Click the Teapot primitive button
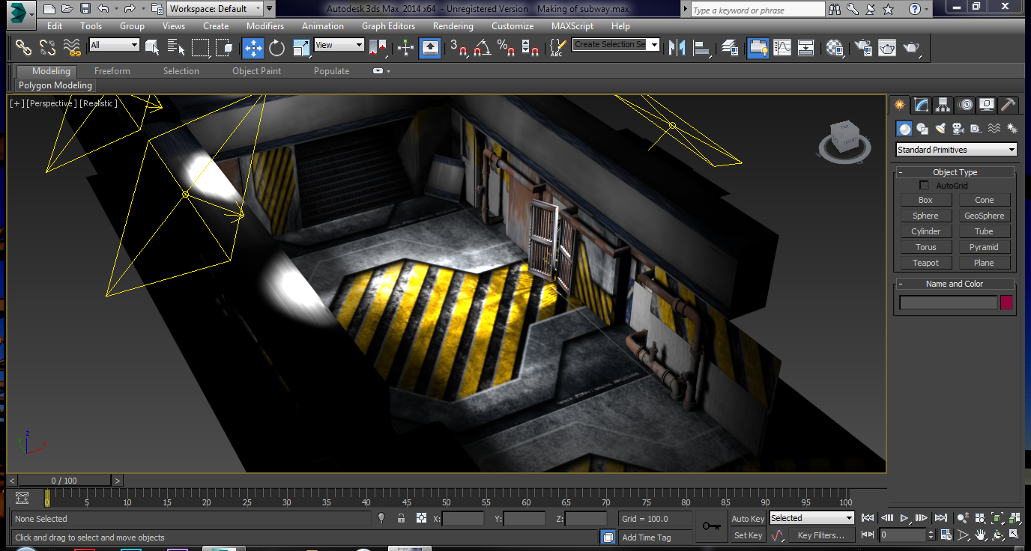The height and width of the screenshot is (551, 1031). (x=925, y=263)
